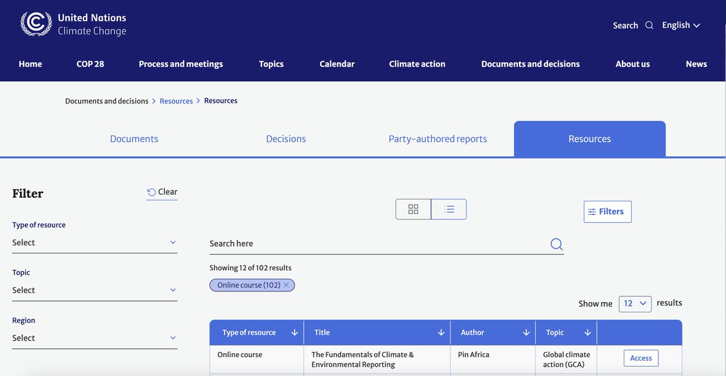Switch to list view icon
The width and height of the screenshot is (726, 376).
pyautogui.click(x=449, y=209)
